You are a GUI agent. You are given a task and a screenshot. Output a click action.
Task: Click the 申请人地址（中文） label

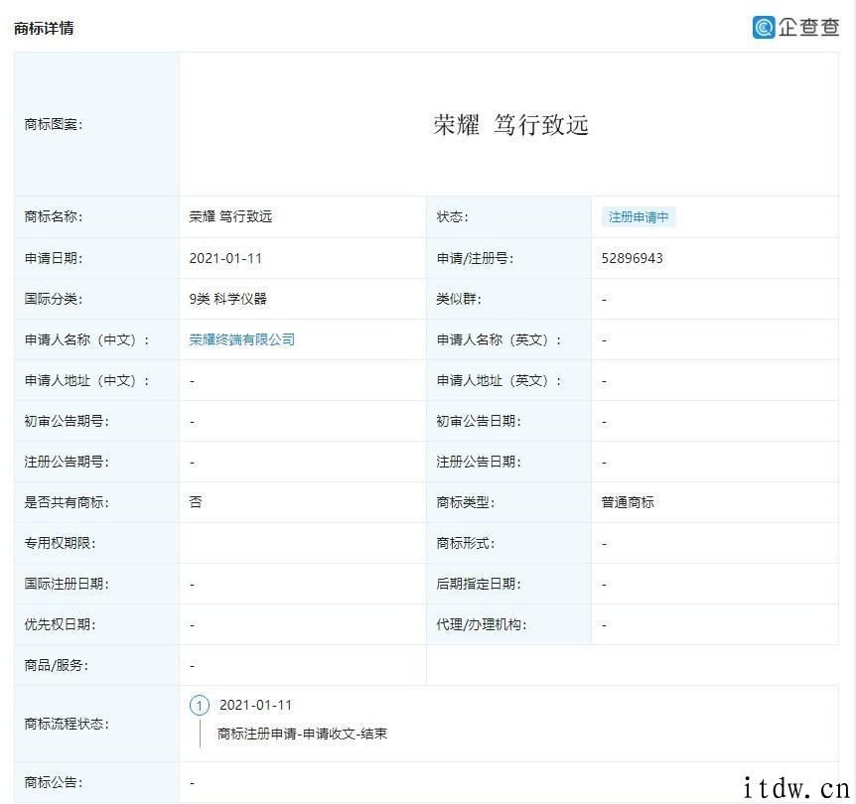[x=86, y=380]
